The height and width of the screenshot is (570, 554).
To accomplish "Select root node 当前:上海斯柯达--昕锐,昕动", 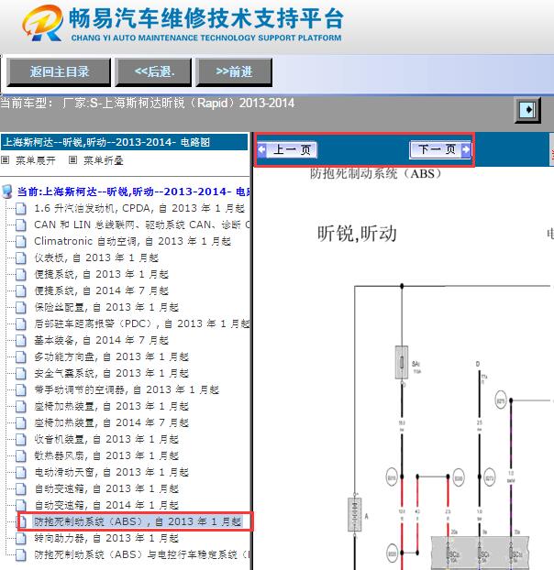I will coord(133,192).
